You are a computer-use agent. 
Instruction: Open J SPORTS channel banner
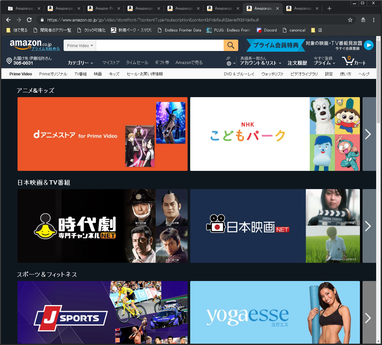click(103, 312)
